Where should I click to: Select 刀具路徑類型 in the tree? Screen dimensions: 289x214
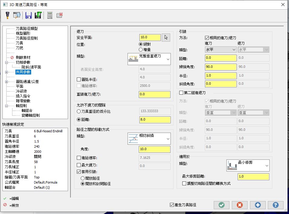pos(27,29)
